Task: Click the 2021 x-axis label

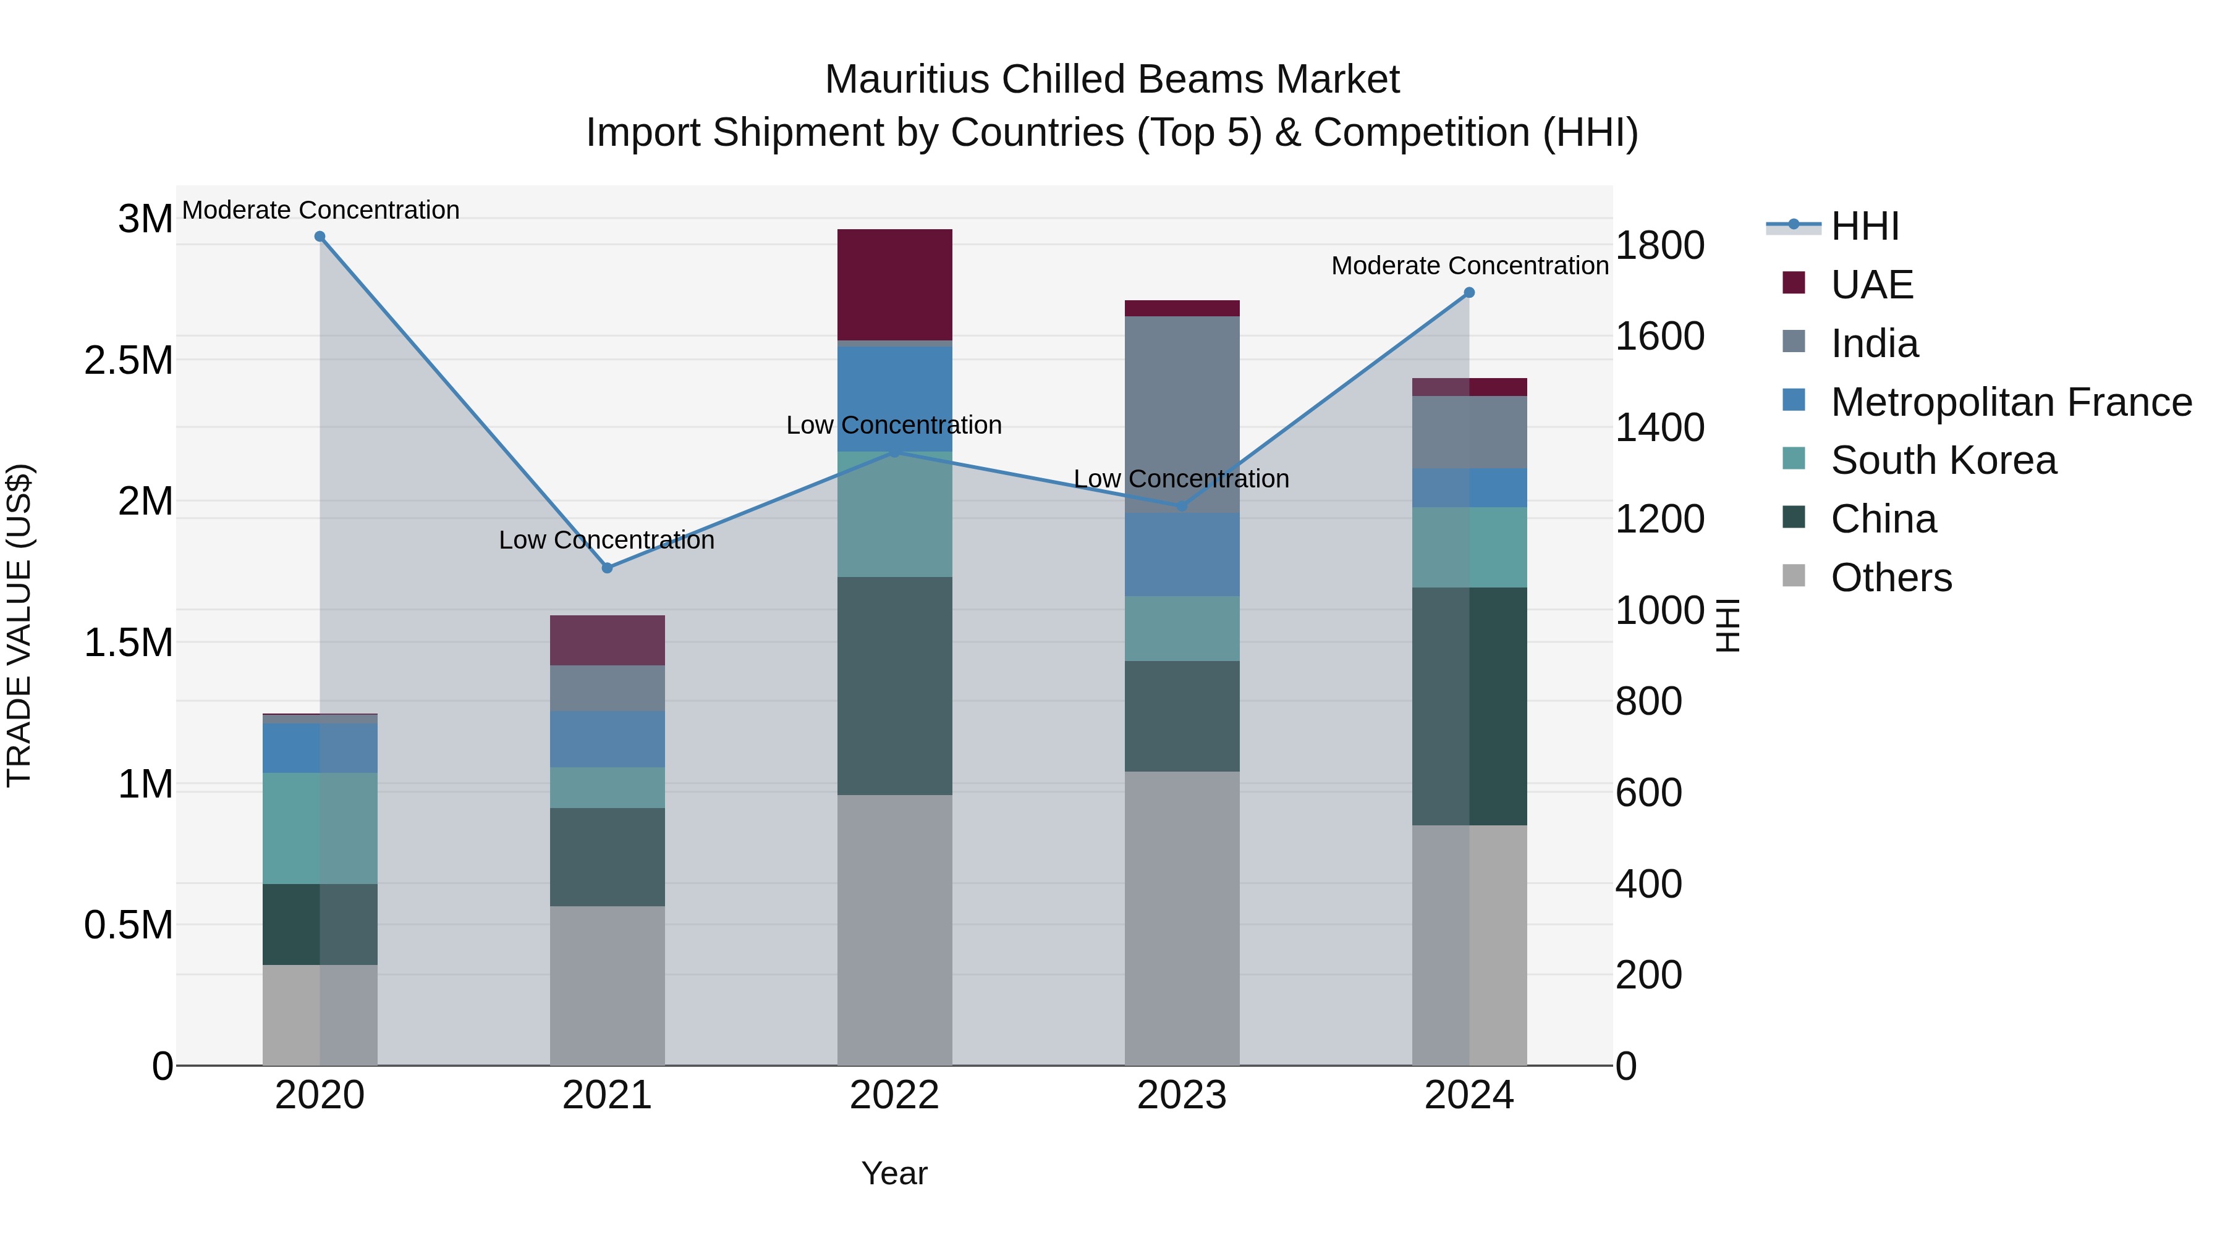Action: (607, 1095)
